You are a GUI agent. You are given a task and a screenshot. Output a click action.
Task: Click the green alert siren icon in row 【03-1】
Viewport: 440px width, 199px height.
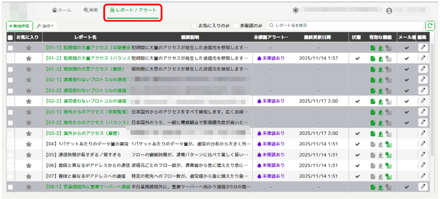click(380, 112)
